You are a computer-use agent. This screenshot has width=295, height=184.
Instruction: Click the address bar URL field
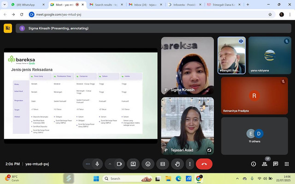coord(152,14)
